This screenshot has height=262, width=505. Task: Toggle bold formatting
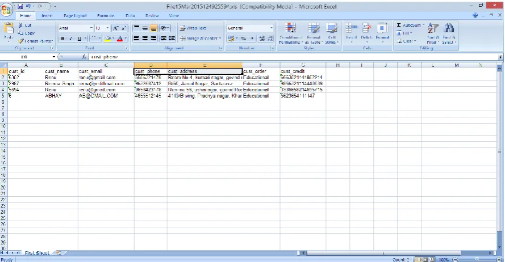point(62,39)
